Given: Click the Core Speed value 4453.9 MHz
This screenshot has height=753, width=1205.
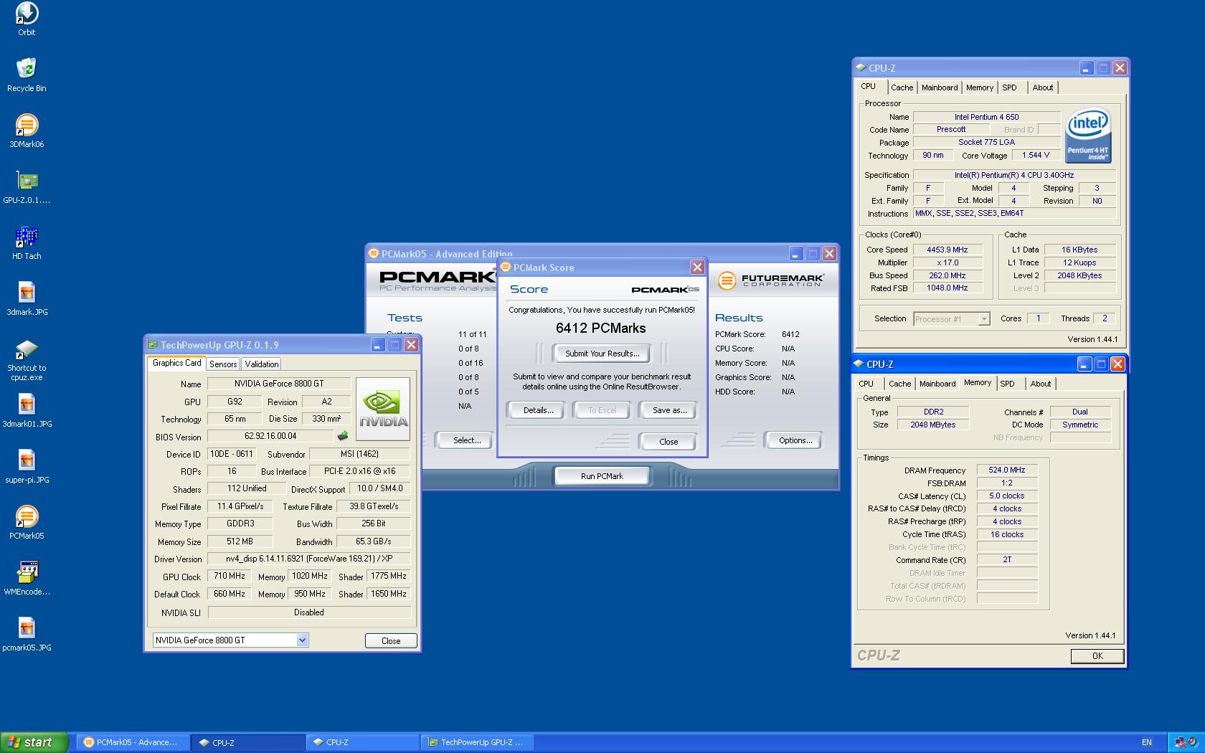Looking at the screenshot, I should click(x=947, y=250).
